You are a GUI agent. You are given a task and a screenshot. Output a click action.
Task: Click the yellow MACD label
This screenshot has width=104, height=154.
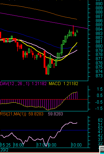[x=55, y=84]
